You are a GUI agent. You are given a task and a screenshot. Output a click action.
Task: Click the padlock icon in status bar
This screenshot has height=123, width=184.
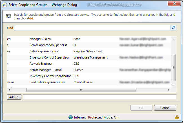[177, 117]
